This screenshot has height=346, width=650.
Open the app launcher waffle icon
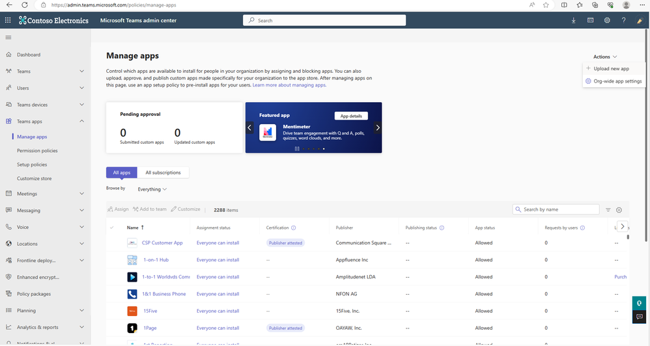(x=8, y=20)
